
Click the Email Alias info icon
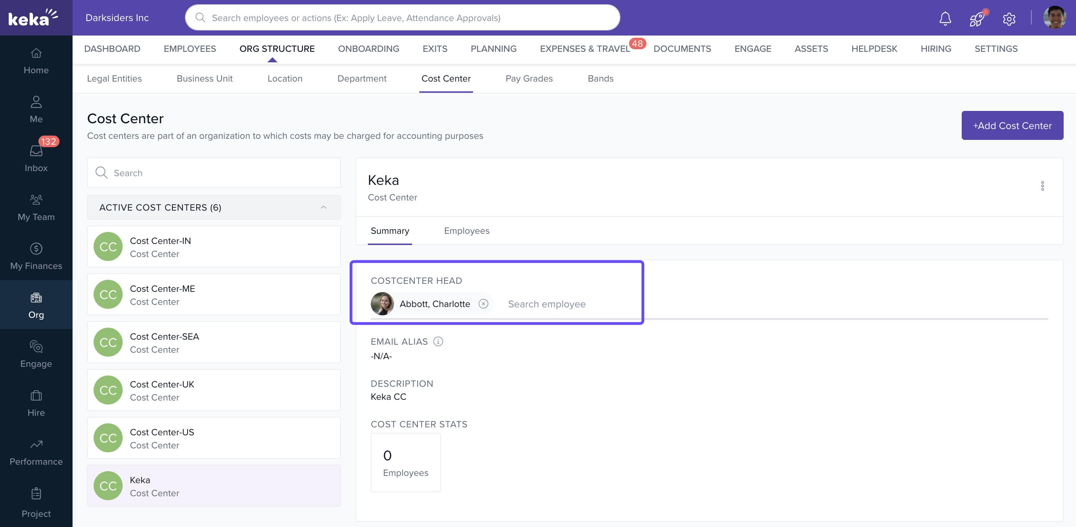pos(438,341)
